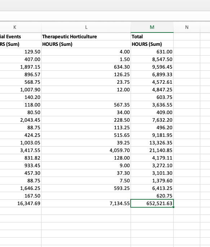Select cell with value 631.00
The height and width of the screenshot is (247, 210).
pos(152,52)
